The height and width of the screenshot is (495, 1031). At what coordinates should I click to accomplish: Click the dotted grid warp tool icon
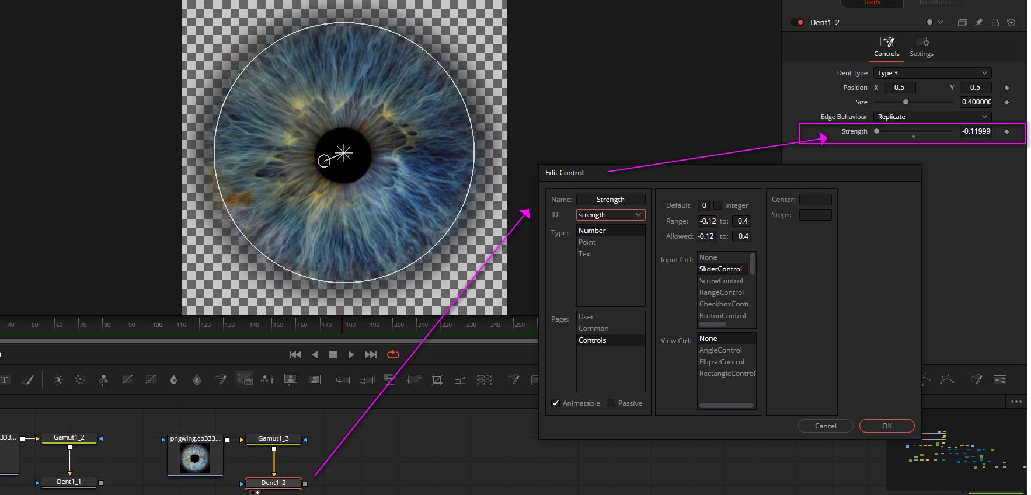484,379
